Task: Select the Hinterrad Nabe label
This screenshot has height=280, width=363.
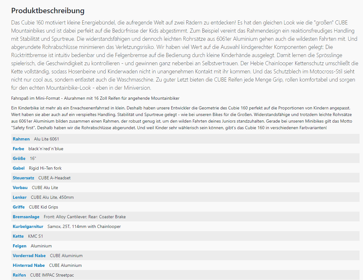Action: [29, 265]
